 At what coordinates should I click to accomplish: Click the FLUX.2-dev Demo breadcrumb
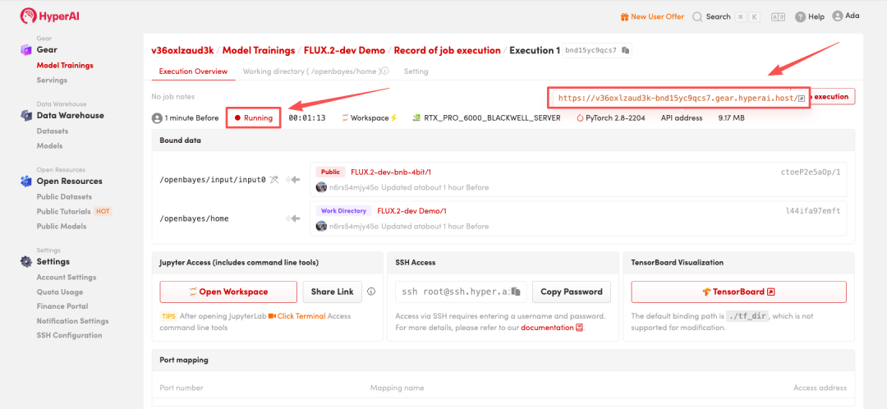tap(344, 50)
